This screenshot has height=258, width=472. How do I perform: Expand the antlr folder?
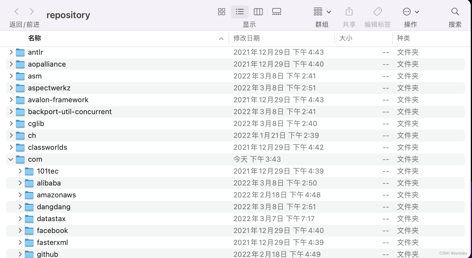coord(11,52)
